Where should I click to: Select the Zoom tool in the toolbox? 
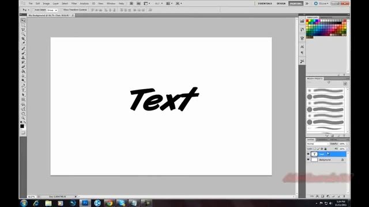[x=23, y=118]
